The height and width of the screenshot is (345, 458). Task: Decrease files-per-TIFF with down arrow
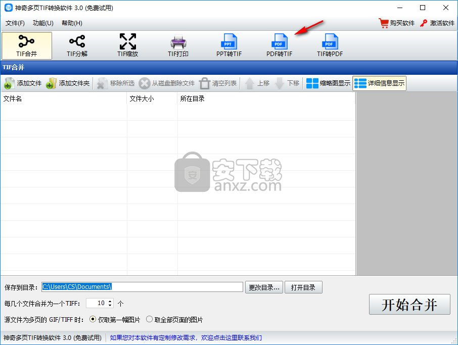click(110, 305)
